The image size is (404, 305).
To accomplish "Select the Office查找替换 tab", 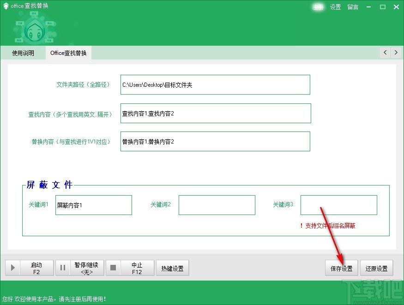I will click(68, 53).
